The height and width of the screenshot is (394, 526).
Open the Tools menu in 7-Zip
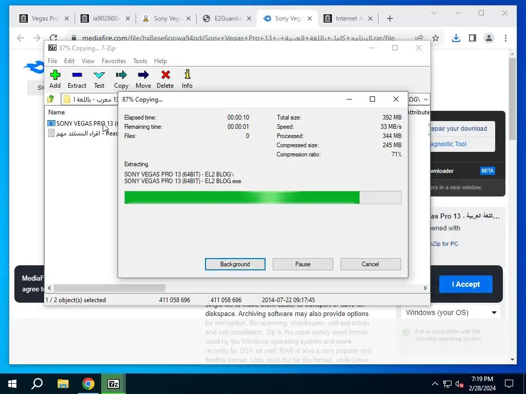[x=140, y=61]
